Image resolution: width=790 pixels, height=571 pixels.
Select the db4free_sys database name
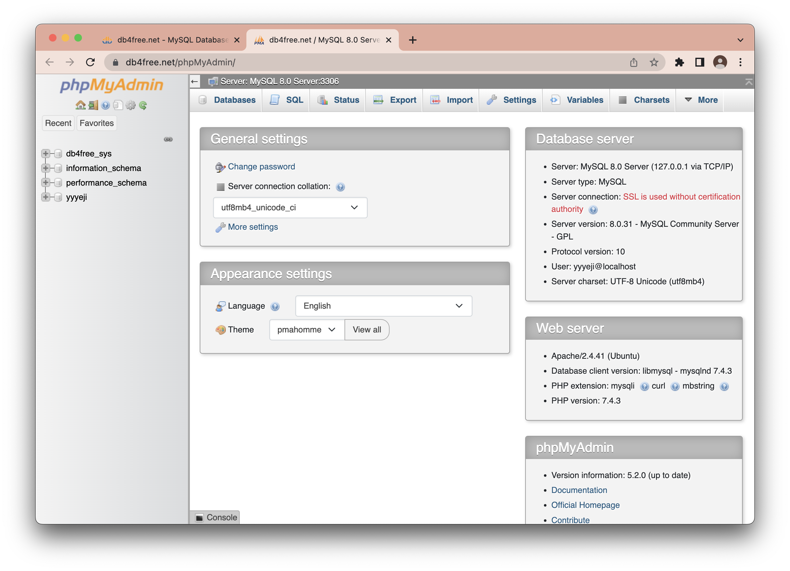[89, 154]
